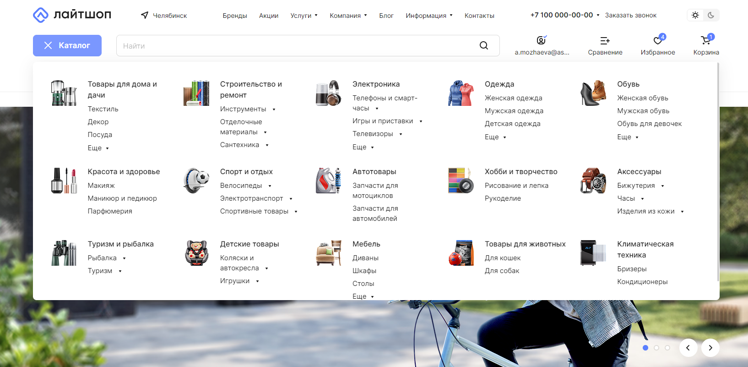Click the Товары для дома и дачи category image
Viewport: 748px width, 367px height.
(64, 93)
